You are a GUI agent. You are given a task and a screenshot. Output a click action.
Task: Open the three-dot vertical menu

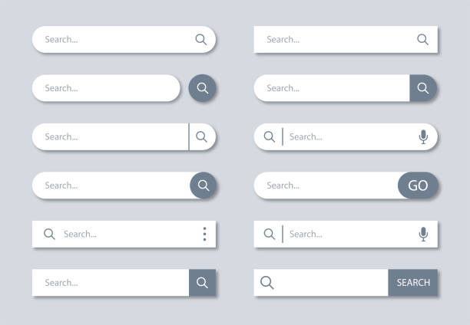(204, 234)
